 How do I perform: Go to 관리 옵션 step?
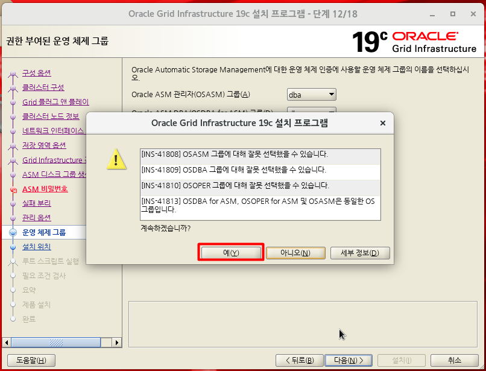pos(37,218)
